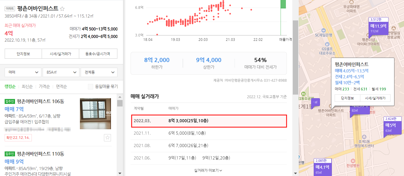This screenshot has height=176, width=404.
Task: Click 월세 199 count in map popup
Action: point(379,89)
